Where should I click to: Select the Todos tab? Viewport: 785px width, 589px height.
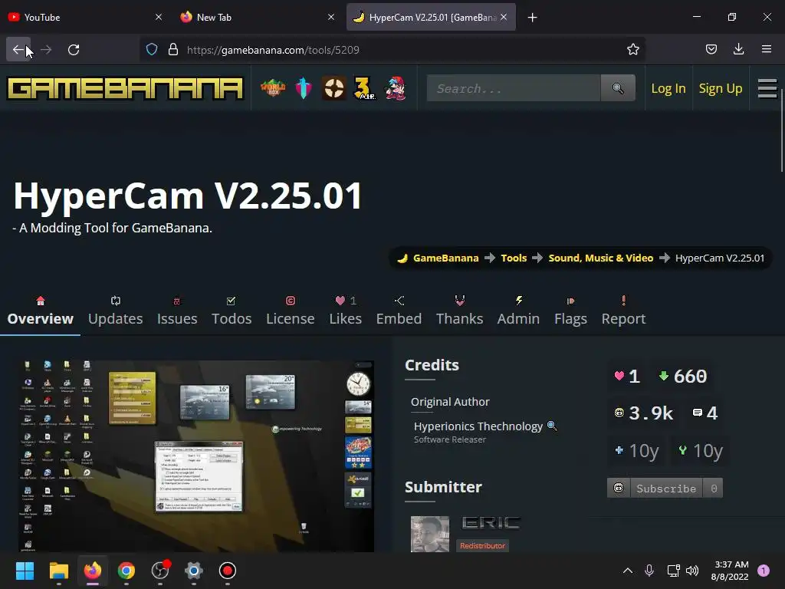coord(232,311)
